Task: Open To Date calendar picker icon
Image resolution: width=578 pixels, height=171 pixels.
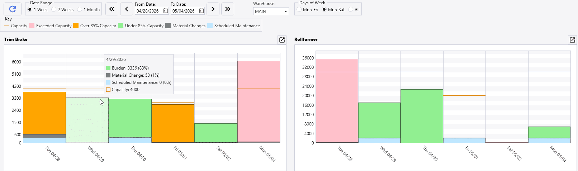Action: pyautogui.click(x=202, y=11)
